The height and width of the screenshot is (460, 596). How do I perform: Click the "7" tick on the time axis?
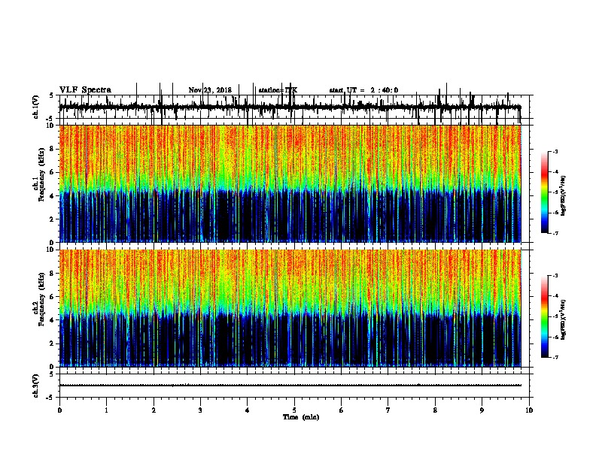pyautogui.click(x=388, y=410)
